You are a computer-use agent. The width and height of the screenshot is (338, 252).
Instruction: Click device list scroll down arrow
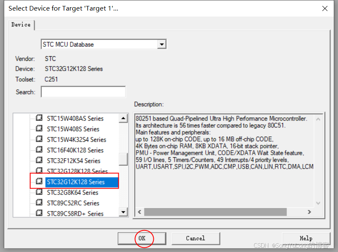point(123,212)
